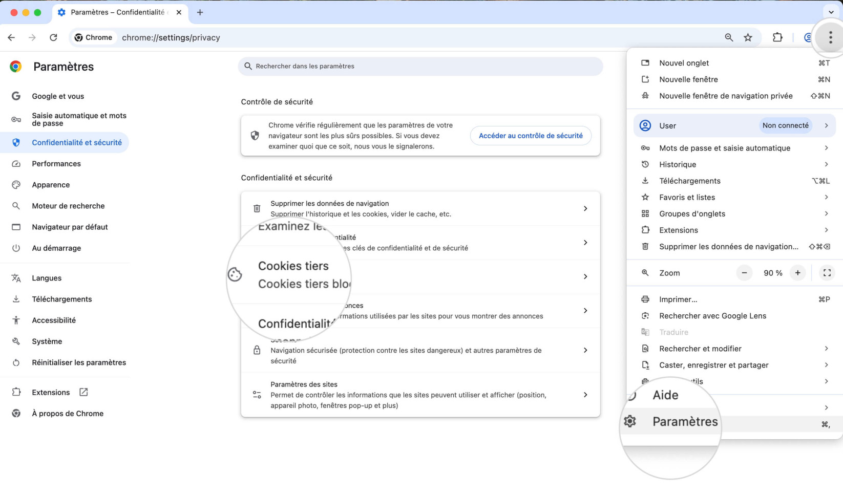Viewport: 843px width, 495px height.
Task: Choose Téléchargements in Chrome menu
Action: pyautogui.click(x=735, y=181)
